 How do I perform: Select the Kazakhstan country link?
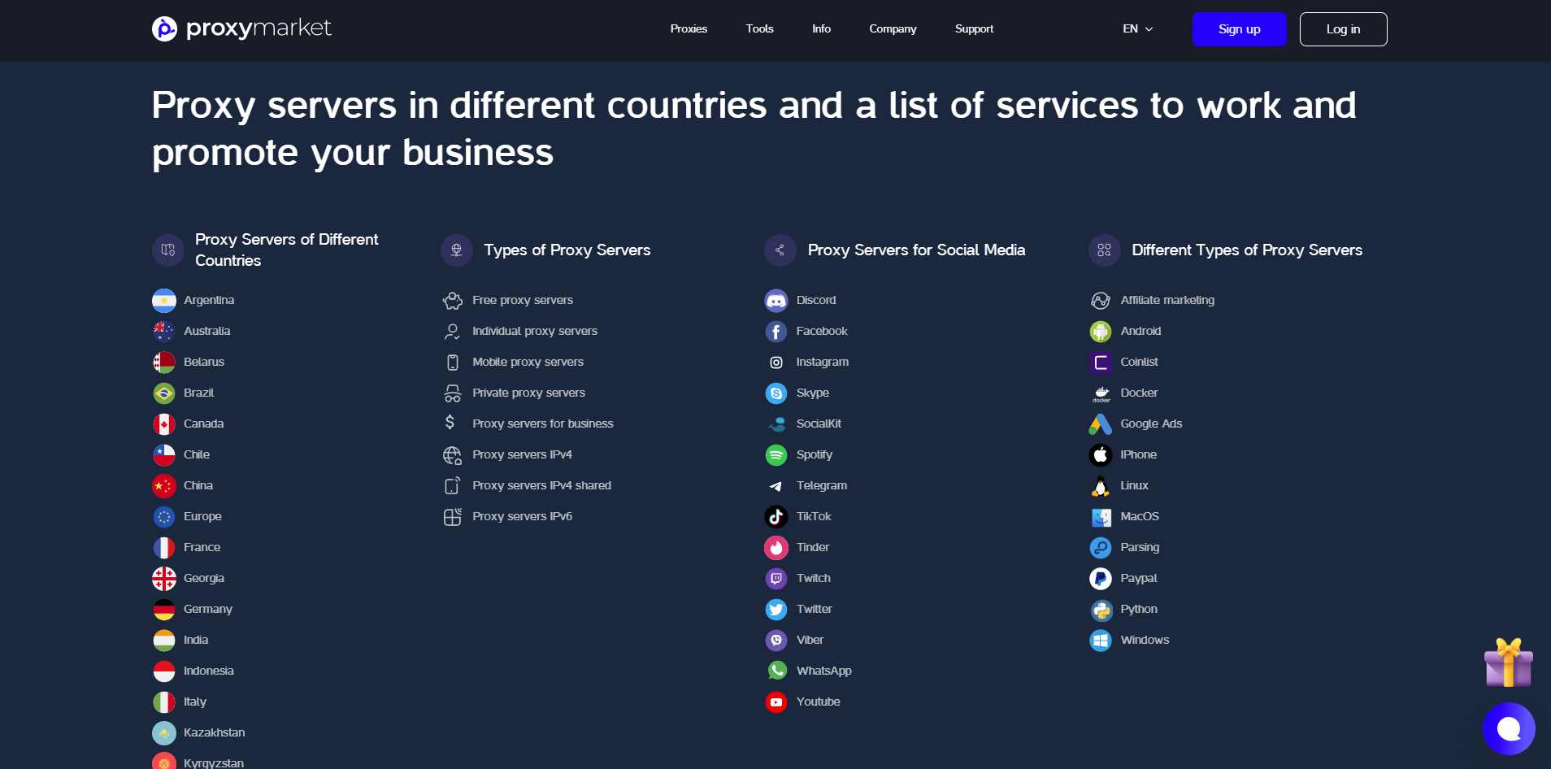(214, 733)
